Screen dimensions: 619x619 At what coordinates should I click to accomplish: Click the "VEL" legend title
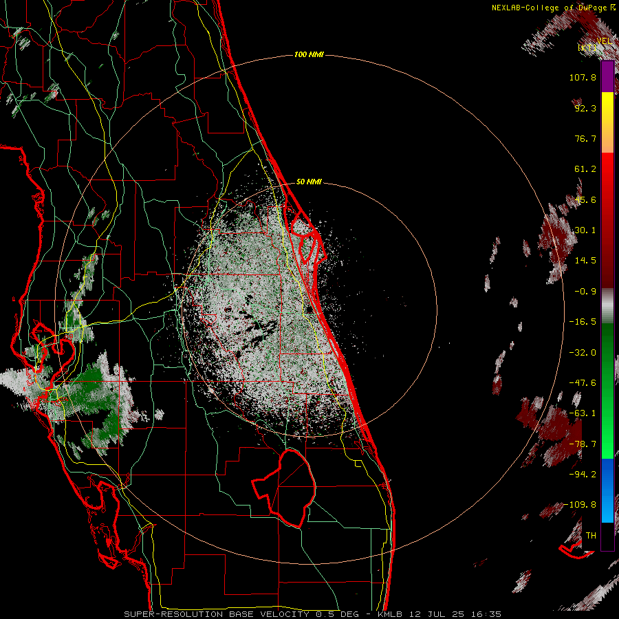[x=604, y=41]
